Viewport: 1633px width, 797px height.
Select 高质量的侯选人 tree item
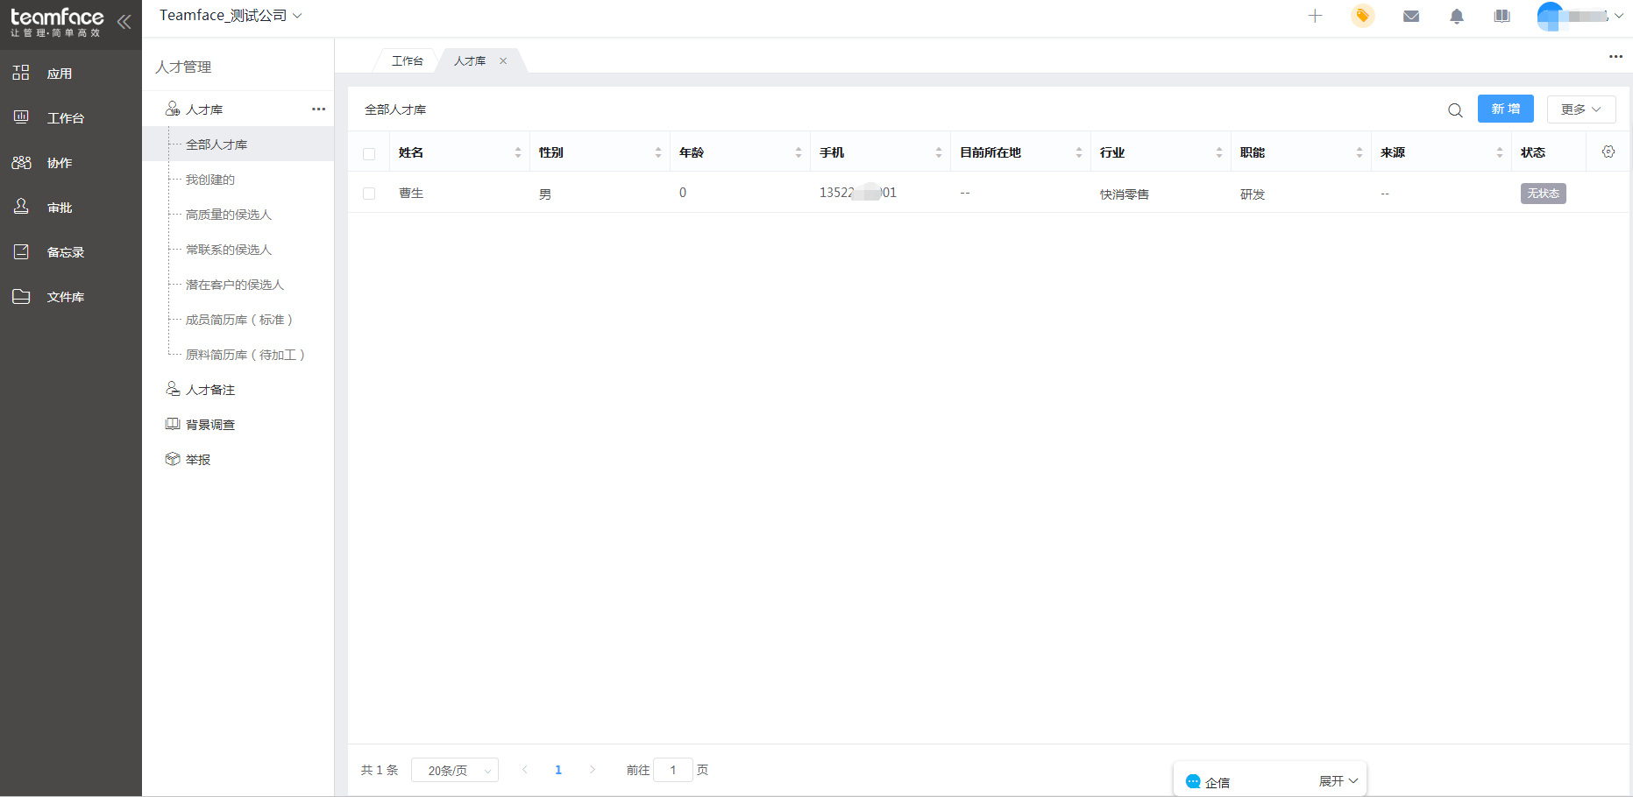pyautogui.click(x=229, y=215)
